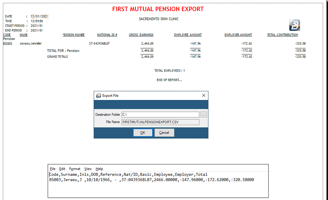Click the TOTAL CONTRIBUTION column header
The image size is (328, 200).
click(x=282, y=35)
